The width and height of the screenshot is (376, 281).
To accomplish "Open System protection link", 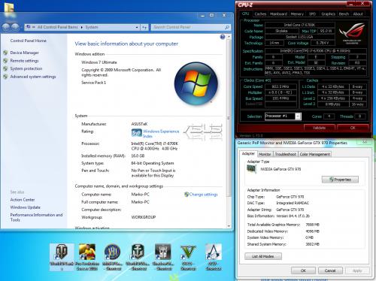I will pyautogui.click(x=26, y=68).
